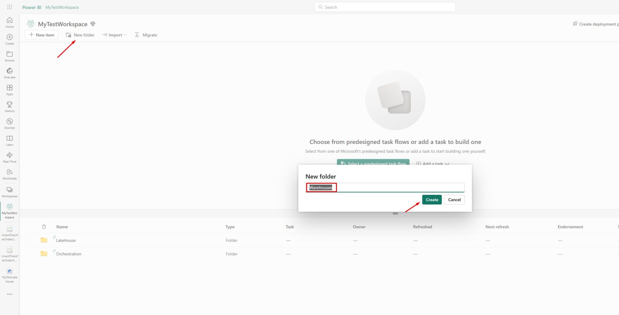
Task: Click the New item button
Action: point(42,35)
